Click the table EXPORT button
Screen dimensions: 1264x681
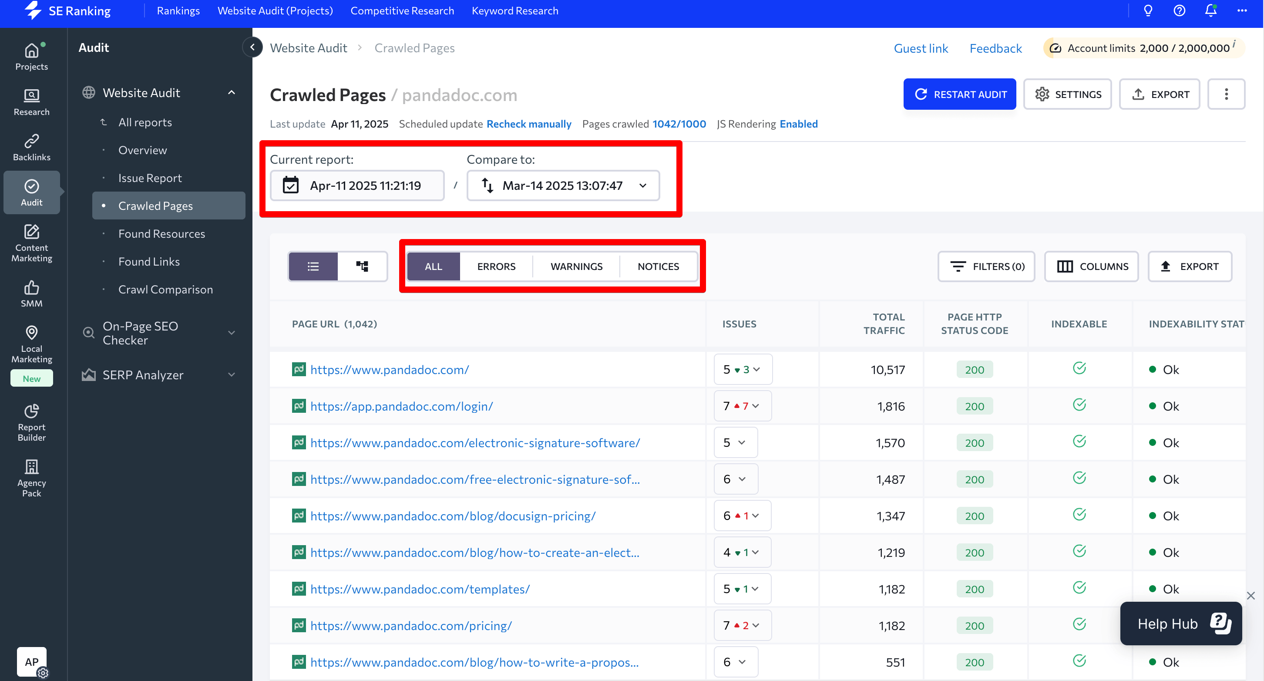[1190, 266]
